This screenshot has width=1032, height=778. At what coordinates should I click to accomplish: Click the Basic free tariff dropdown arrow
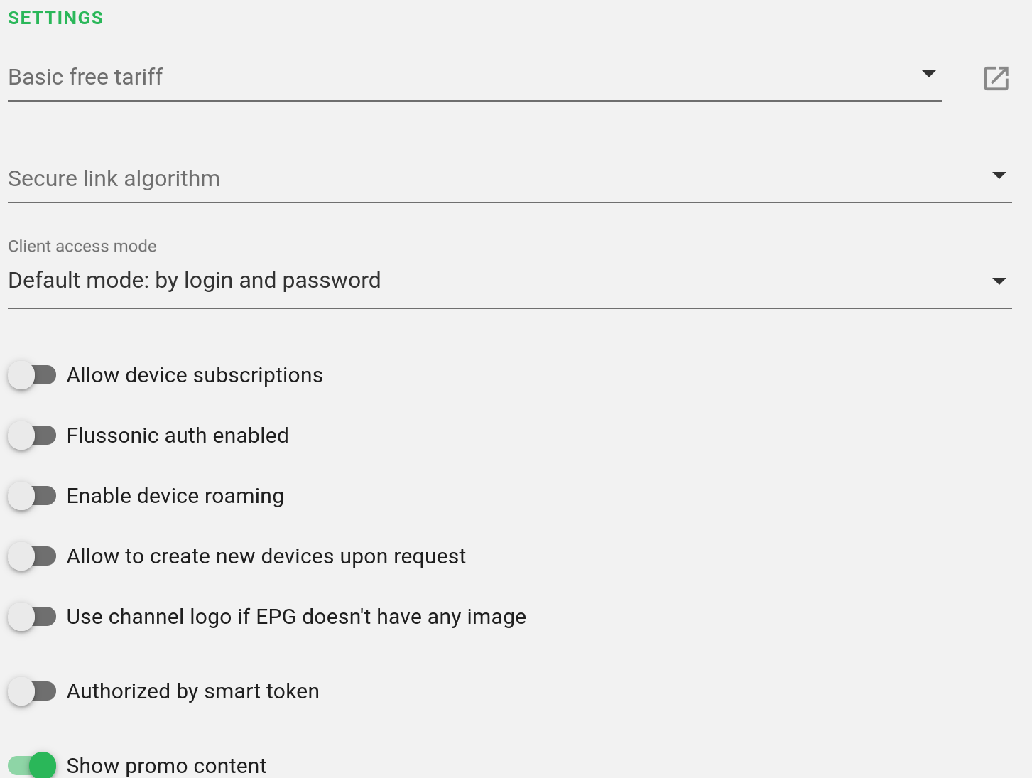[x=928, y=74]
